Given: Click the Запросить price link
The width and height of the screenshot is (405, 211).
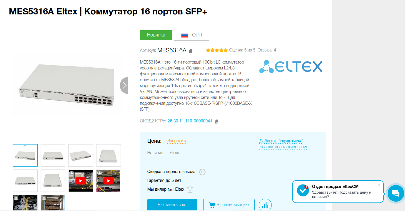Looking at the screenshot, I should point(177,141).
